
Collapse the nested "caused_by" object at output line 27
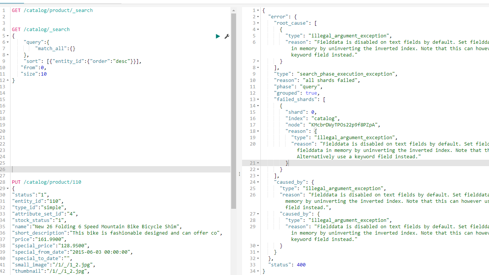[x=258, y=214]
